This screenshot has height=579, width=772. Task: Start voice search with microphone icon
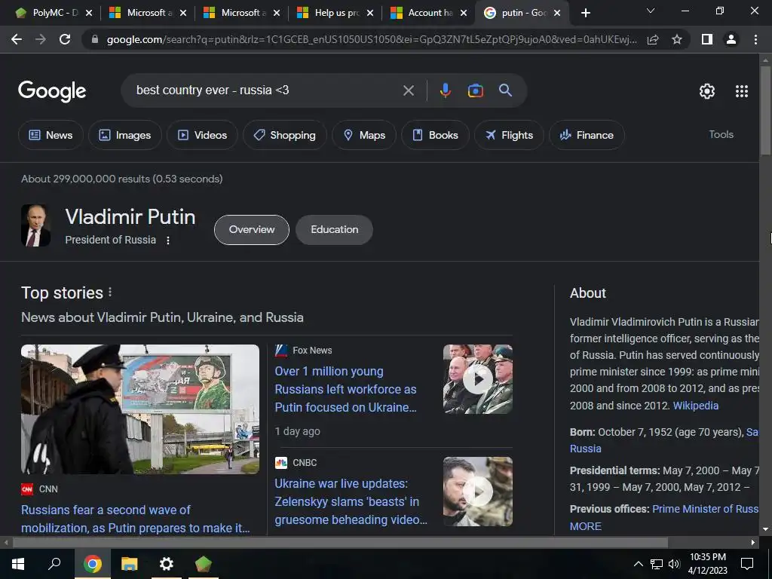coord(445,90)
